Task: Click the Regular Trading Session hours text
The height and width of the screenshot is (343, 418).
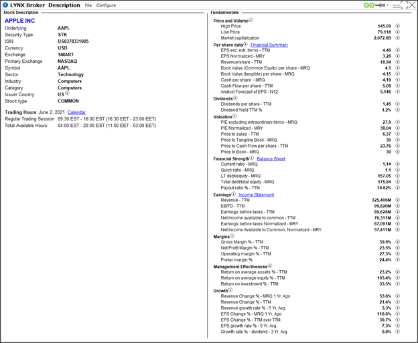Action: (107, 119)
